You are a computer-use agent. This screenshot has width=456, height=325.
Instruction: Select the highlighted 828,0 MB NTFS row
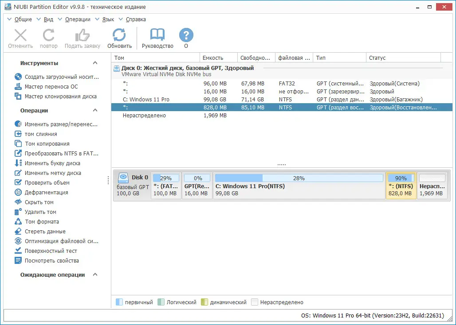282,107
